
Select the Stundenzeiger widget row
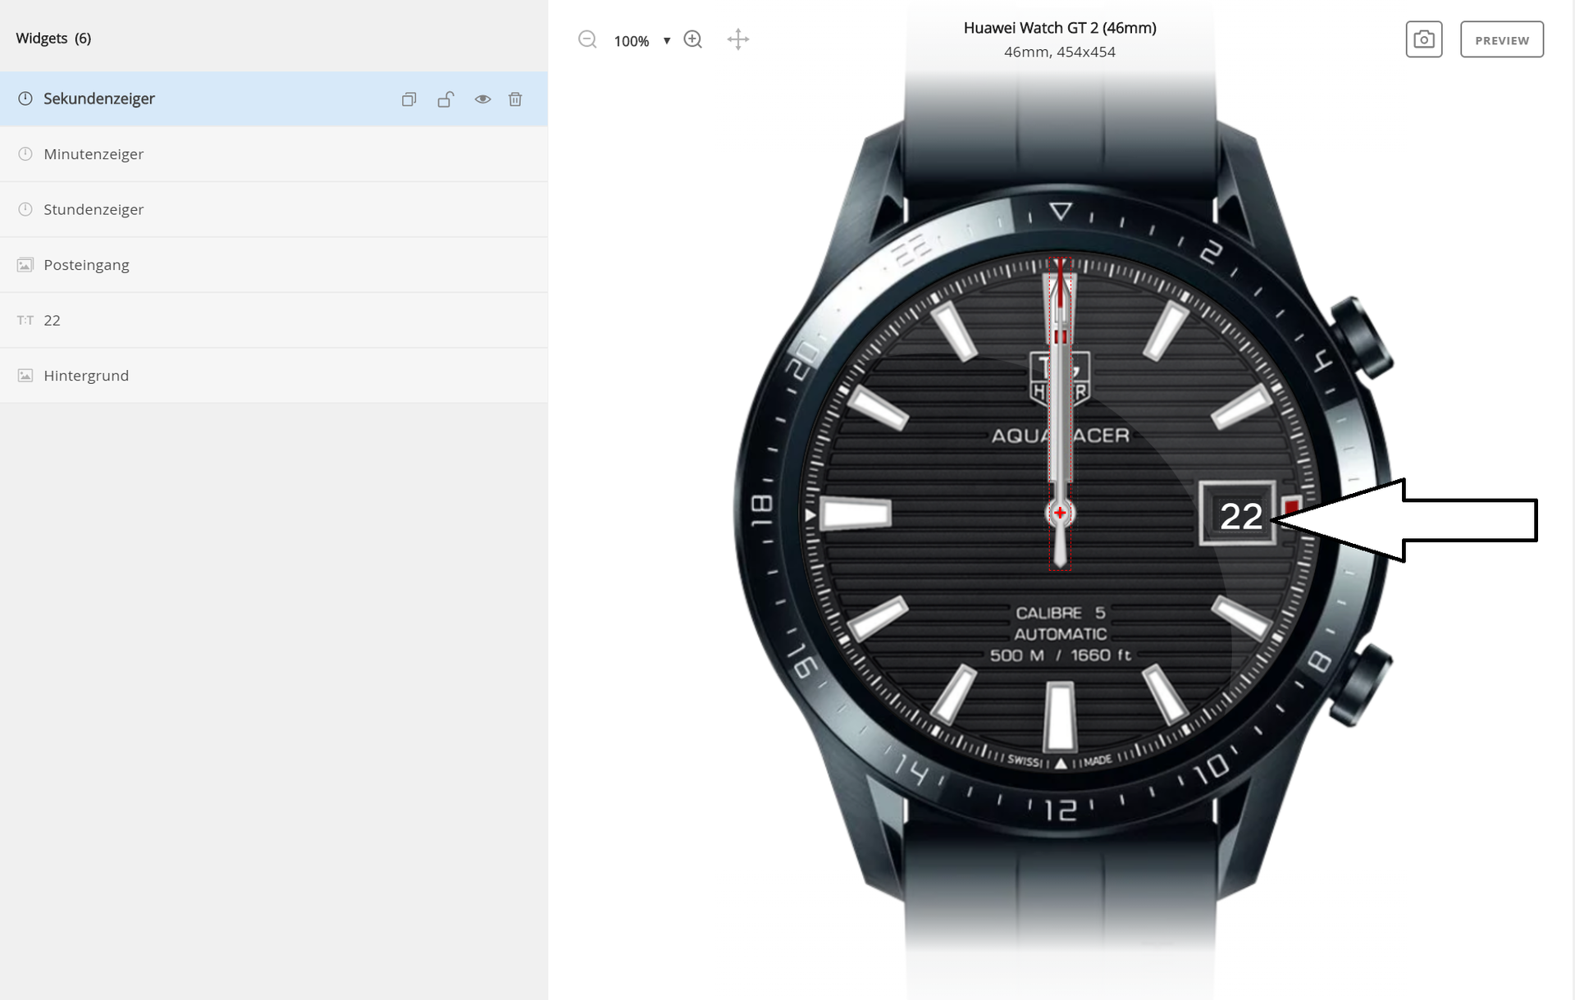click(274, 209)
